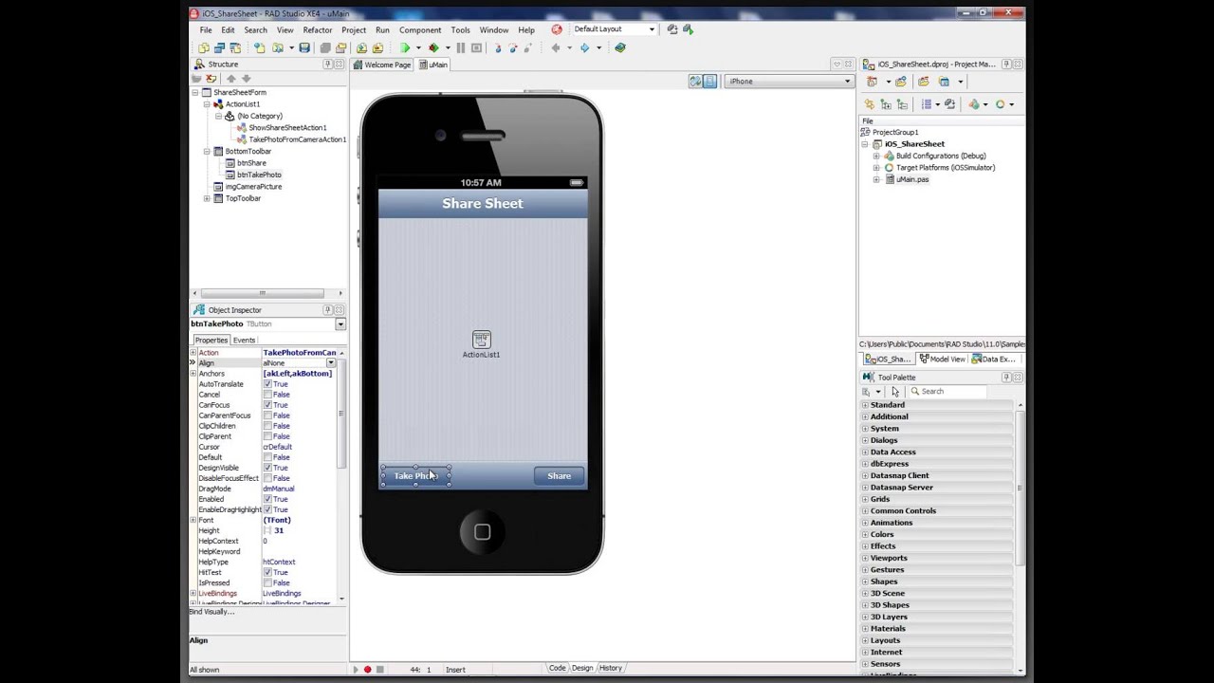Click the Open Project folder icon
Viewport: 1214px width, 683px height.
coord(341,47)
